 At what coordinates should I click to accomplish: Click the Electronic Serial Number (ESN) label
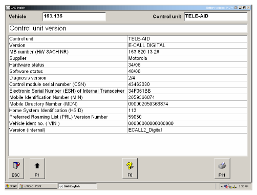click(x=67, y=91)
